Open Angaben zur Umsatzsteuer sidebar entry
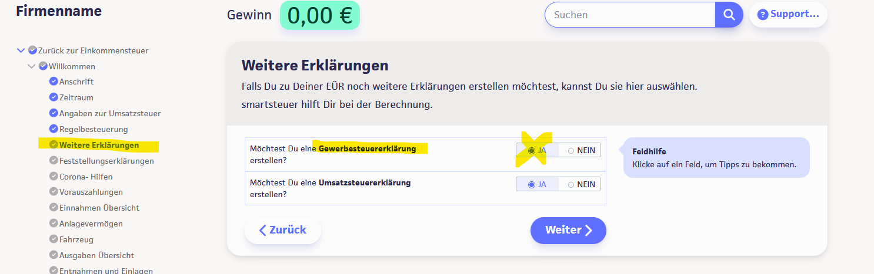Screen dimensions: 874x274 tap(110, 113)
